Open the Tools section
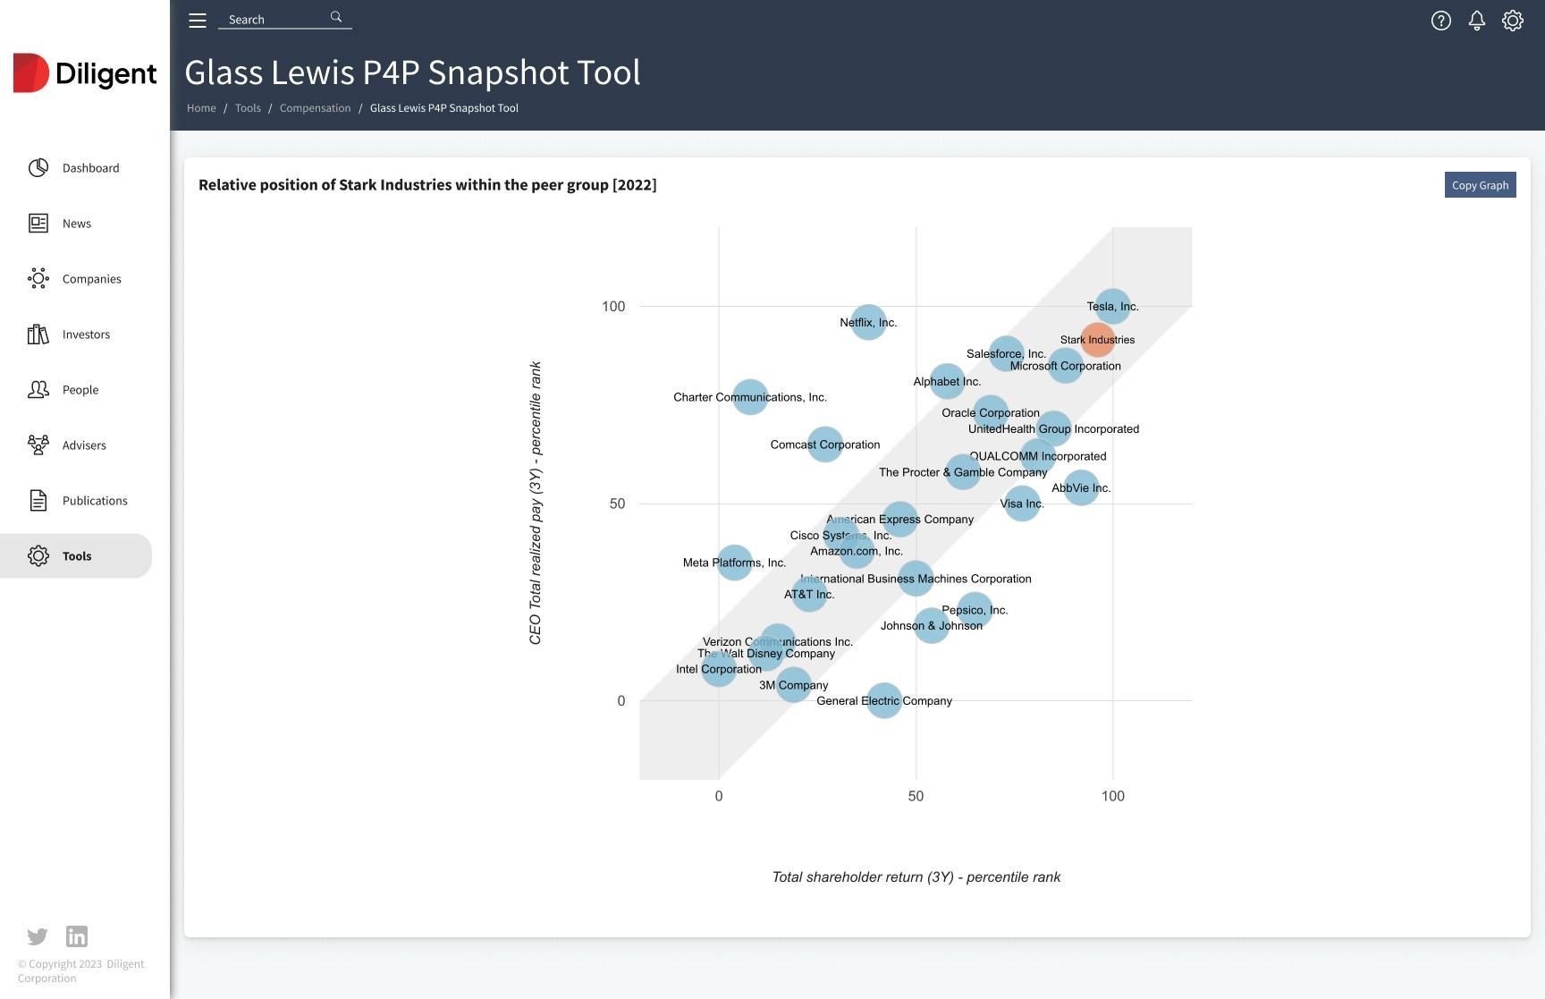Viewport: 1545px width, 999px height. coord(76,555)
